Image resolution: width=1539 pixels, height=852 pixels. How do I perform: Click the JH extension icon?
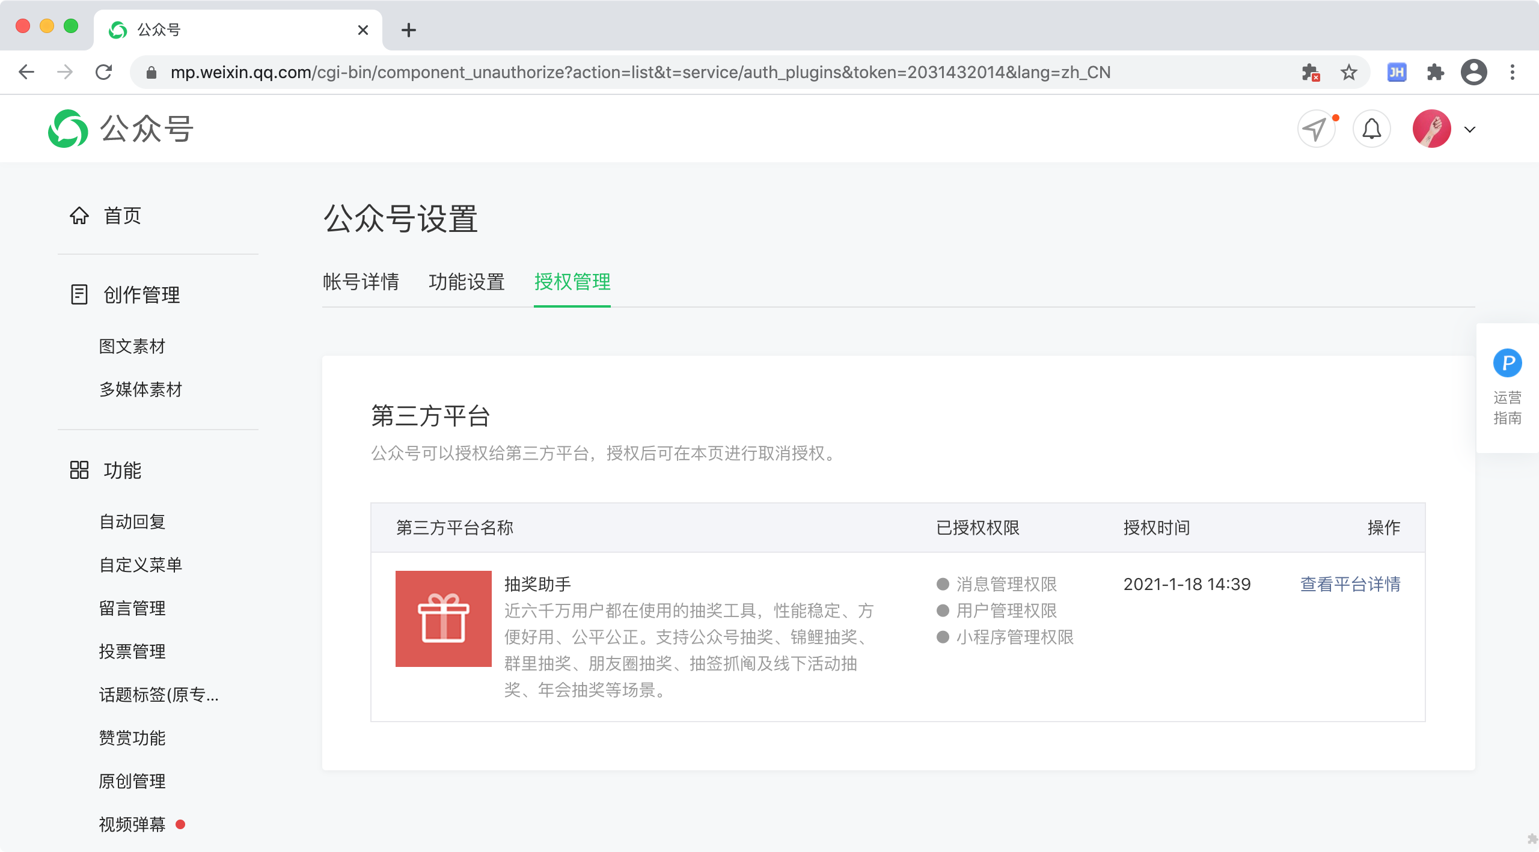[x=1397, y=72]
